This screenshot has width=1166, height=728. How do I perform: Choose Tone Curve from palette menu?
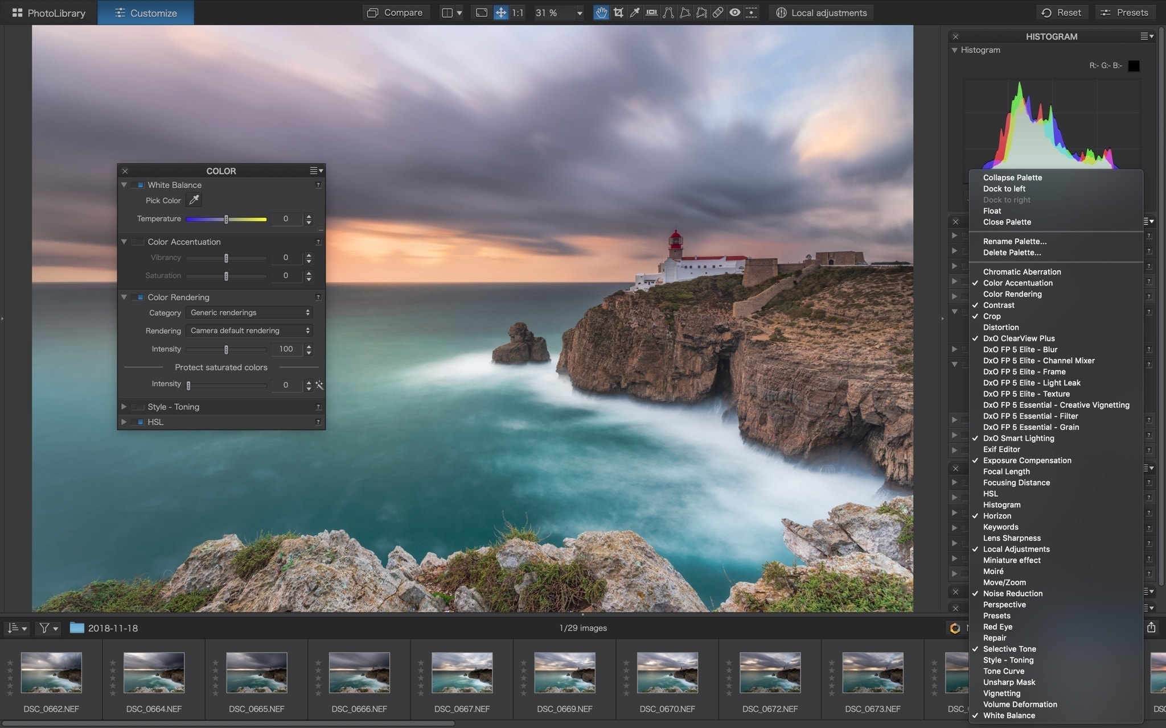[1003, 671]
